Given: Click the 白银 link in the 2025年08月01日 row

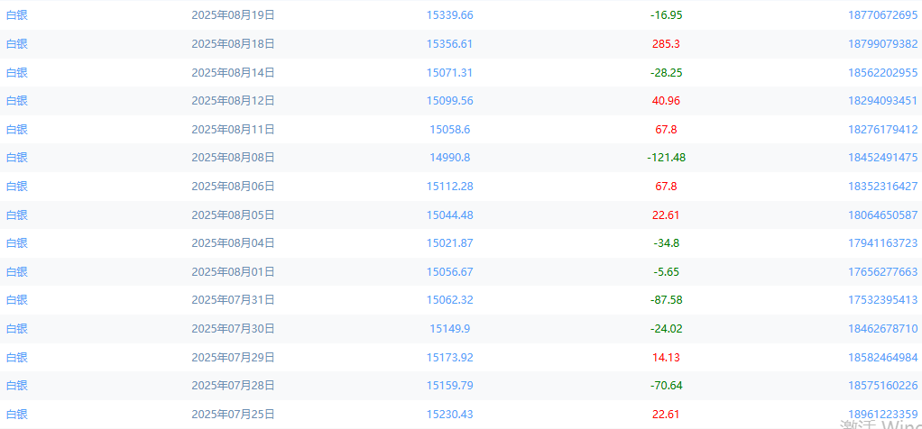Looking at the screenshot, I should (17, 271).
